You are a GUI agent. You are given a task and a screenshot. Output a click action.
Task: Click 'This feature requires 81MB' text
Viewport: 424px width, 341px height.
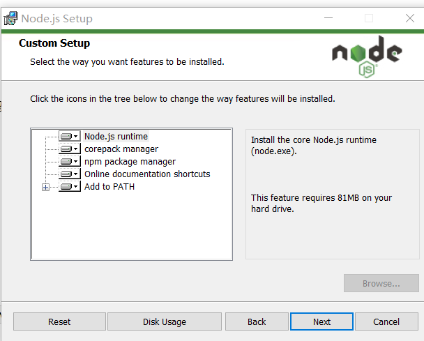coord(321,203)
